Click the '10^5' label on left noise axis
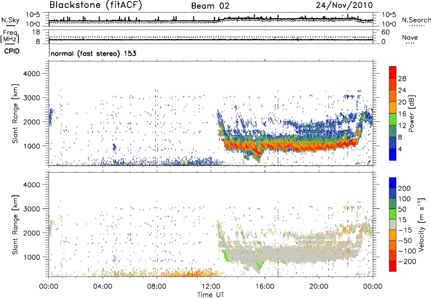This screenshot has width=431, height=298. (33, 15)
